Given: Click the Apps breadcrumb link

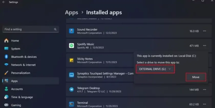Looking at the screenshot, I should 72,12.
